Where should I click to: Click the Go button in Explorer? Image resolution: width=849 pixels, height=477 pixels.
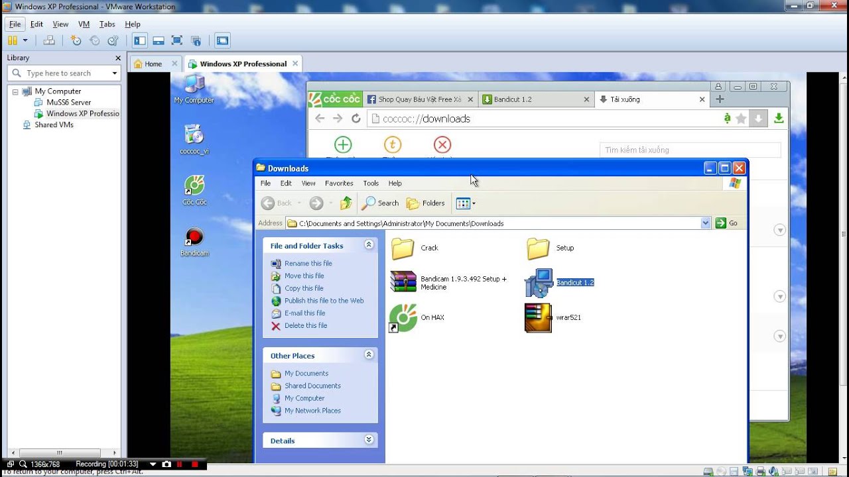point(727,223)
